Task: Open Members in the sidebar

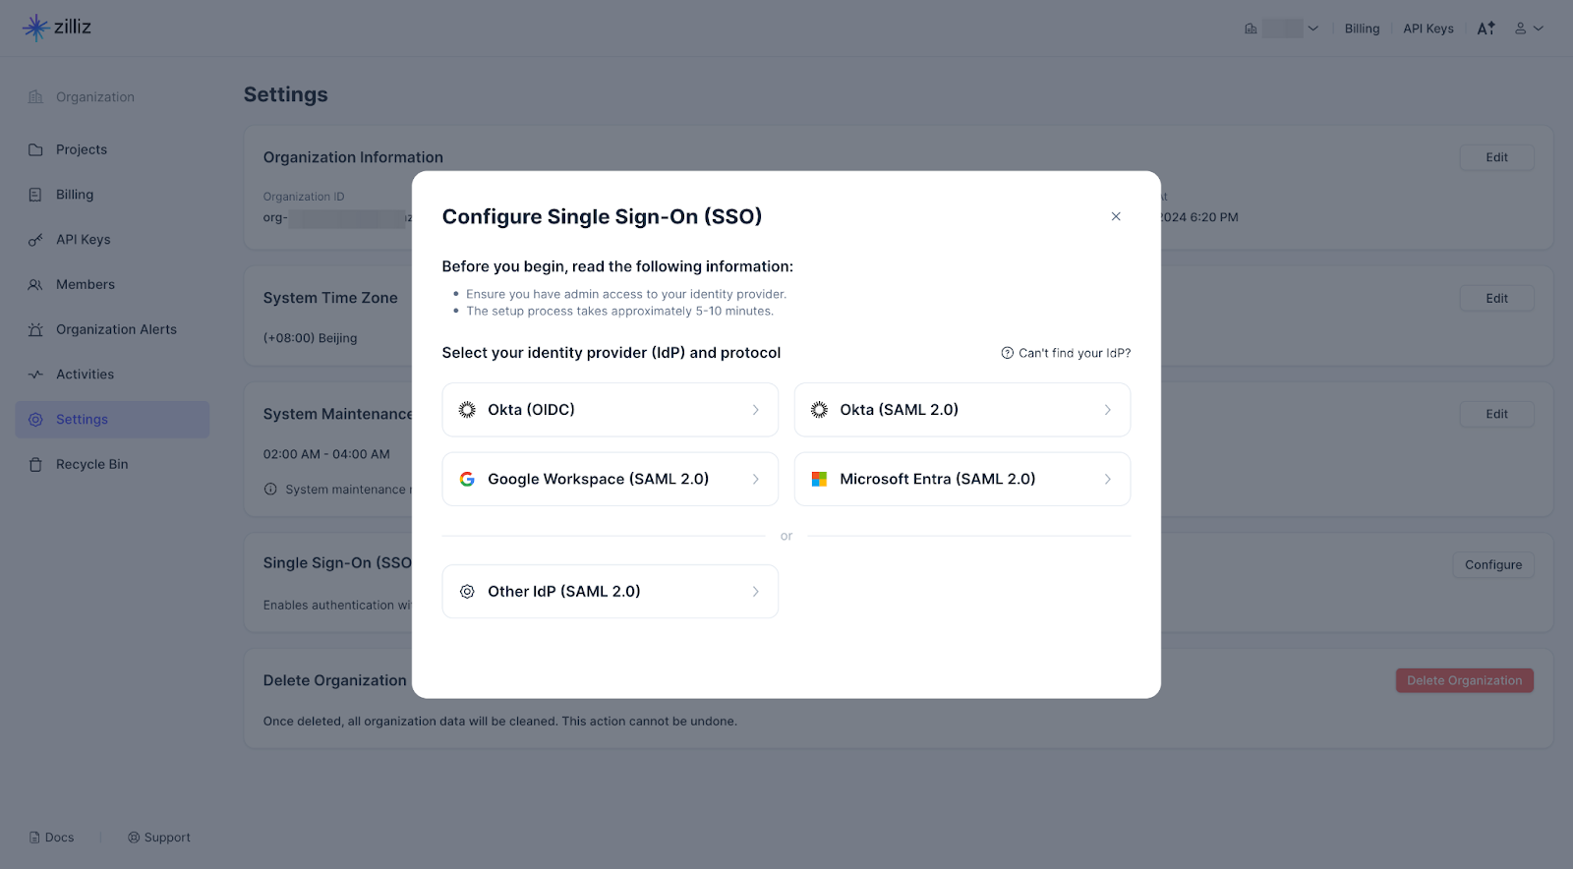Action: pyautogui.click(x=86, y=285)
